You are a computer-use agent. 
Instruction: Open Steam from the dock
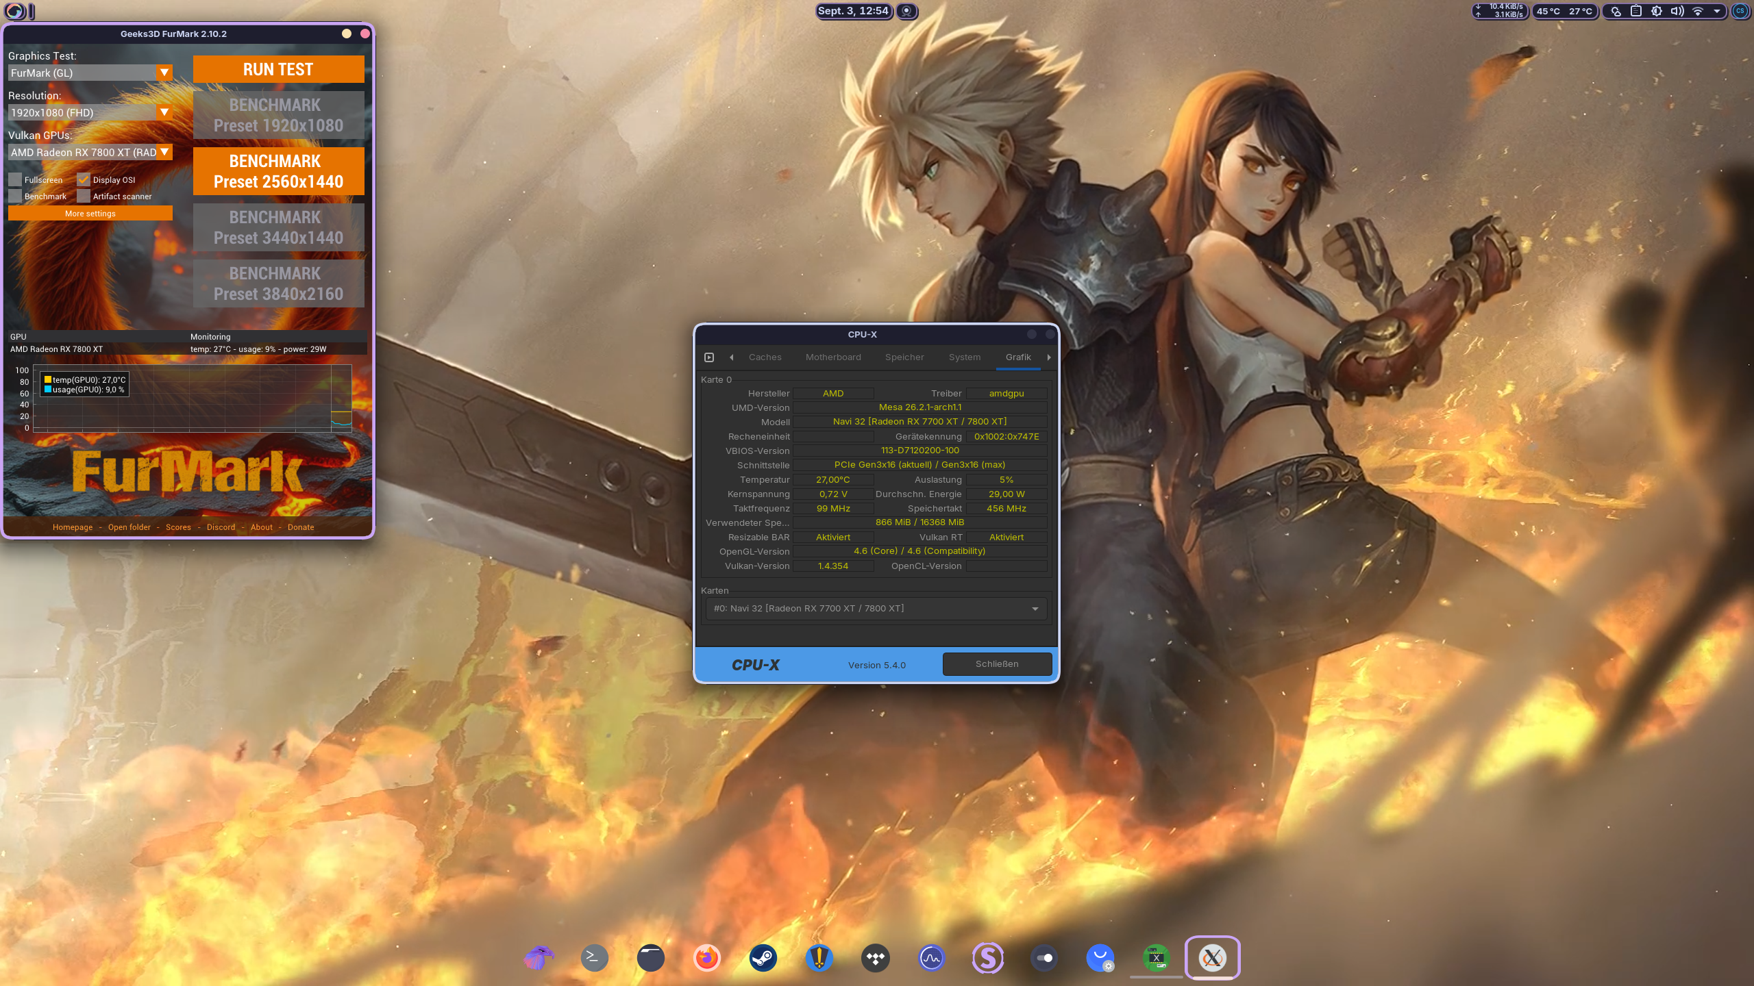tap(763, 957)
